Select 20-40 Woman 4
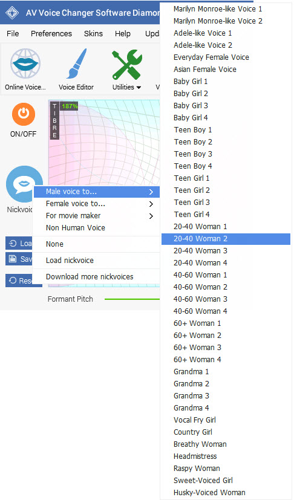The width and height of the screenshot is (294, 500). coord(226,263)
